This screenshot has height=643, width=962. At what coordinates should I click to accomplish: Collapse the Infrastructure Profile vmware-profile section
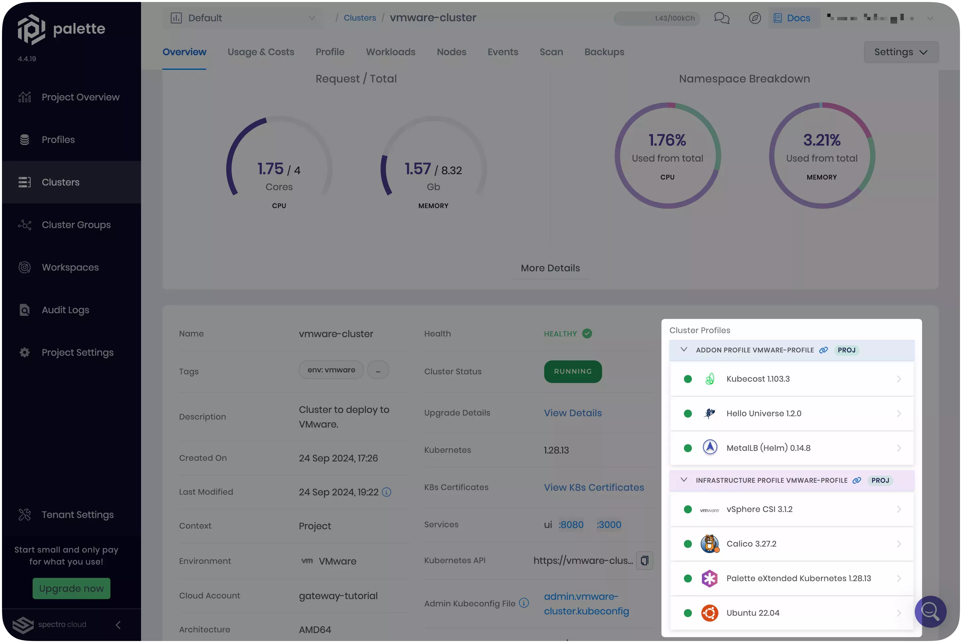[x=684, y=480]
